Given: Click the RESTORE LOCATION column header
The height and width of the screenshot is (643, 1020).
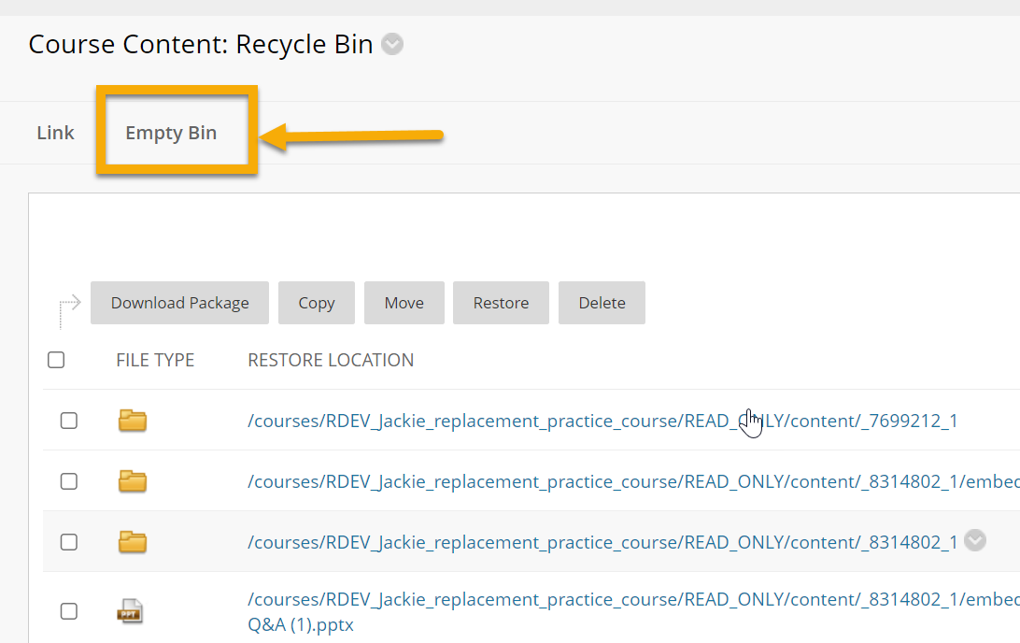Looking at the screenshot, I should (x=331, y=360).
